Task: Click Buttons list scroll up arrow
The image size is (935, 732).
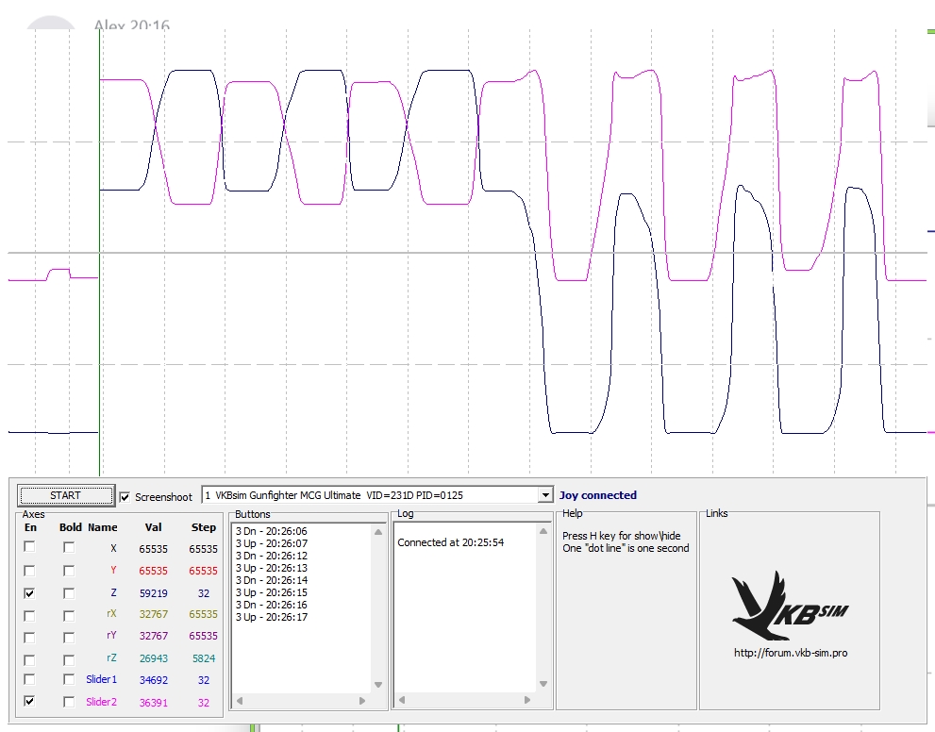Action: pos(377,531)
